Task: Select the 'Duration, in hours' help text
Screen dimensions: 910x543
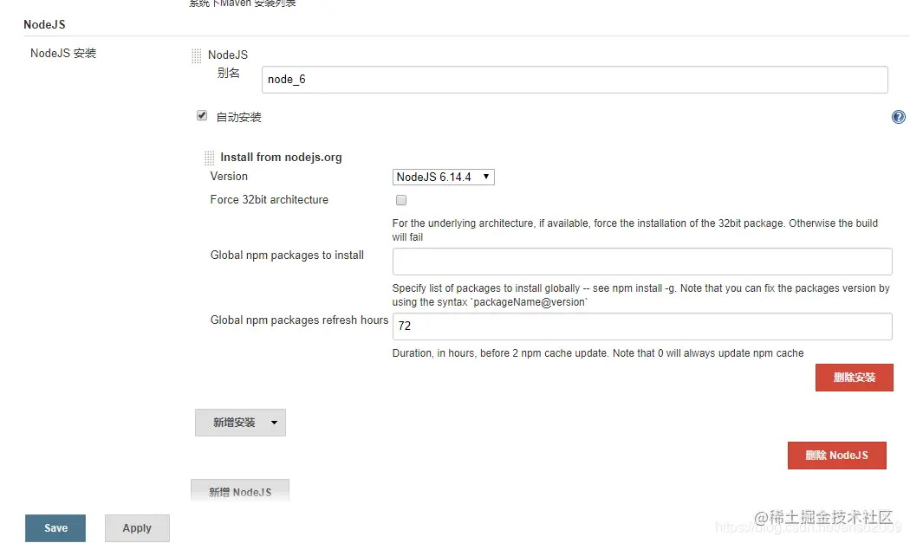Action: click(x=598, y=353)
